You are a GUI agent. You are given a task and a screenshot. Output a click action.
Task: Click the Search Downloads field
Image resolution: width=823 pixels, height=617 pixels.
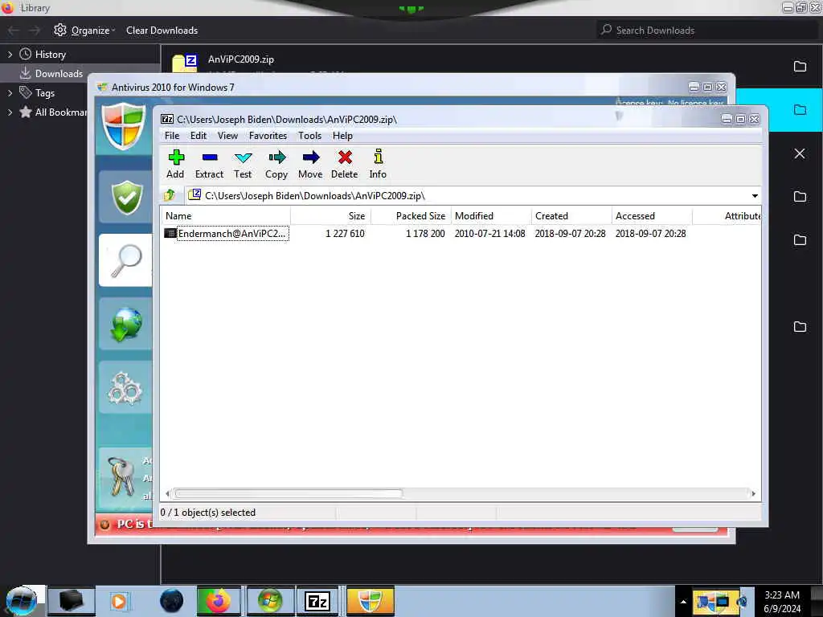pyautogui.click(x=706, y=31)
